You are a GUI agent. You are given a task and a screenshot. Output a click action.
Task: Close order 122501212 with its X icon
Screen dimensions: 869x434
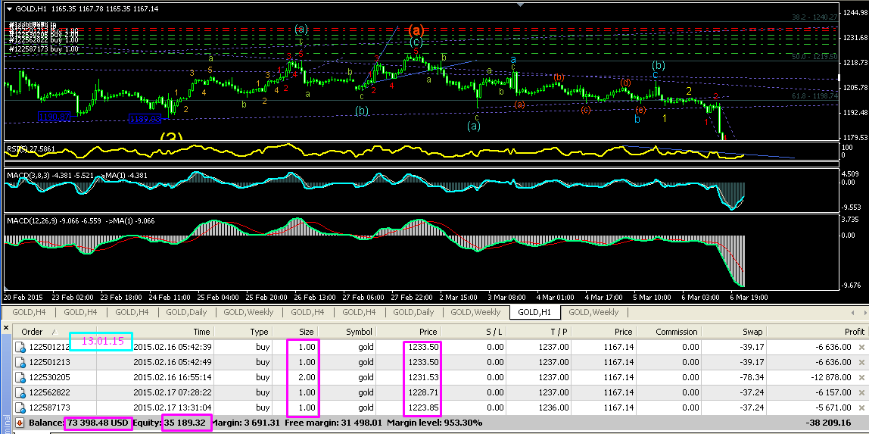861,347
